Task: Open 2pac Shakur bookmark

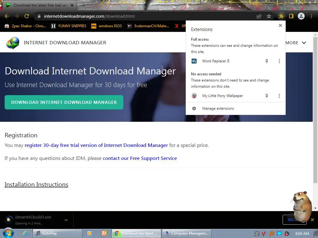Action: click(x=25, y=26)
